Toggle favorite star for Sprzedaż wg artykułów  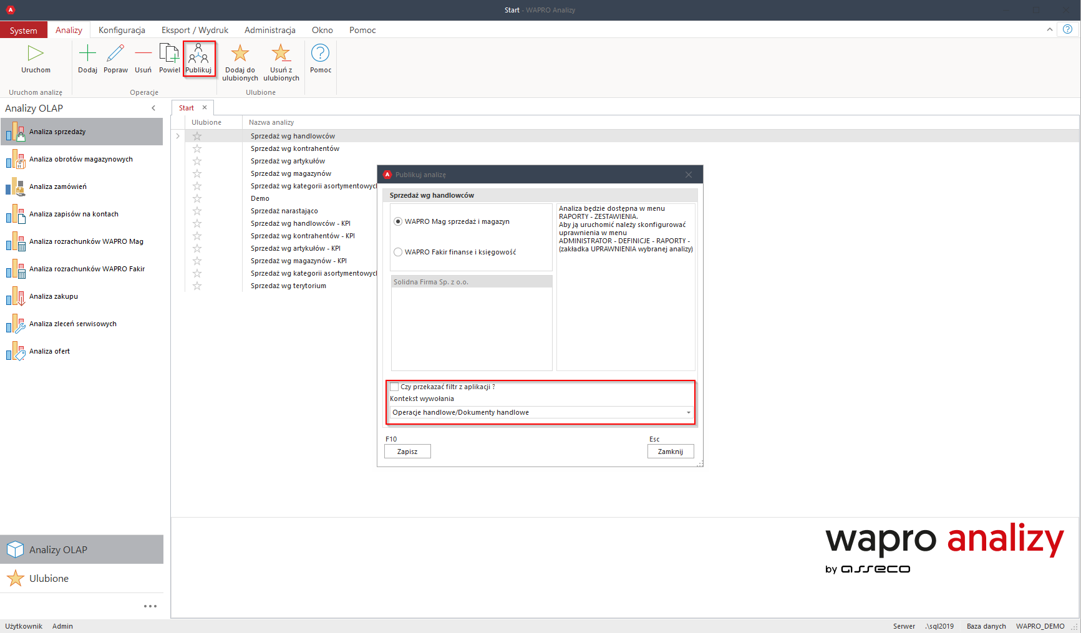pyautogui.click(x=197, y=161)
